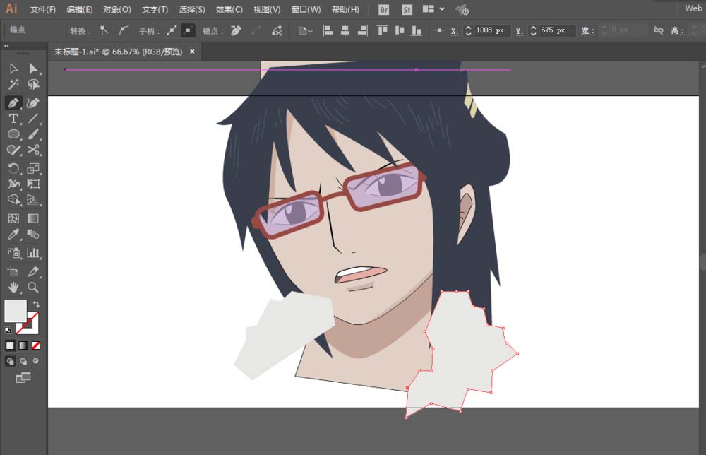Select the Curvature tool
The width and height of the screenshot is (706, 455).
point(33,102)
